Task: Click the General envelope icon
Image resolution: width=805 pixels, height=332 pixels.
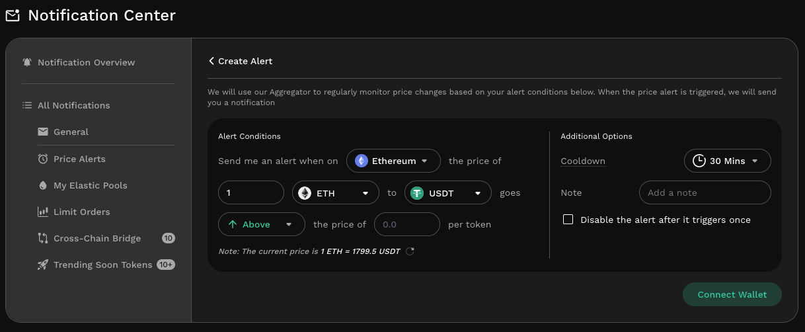Action: [x=43, y=132]
